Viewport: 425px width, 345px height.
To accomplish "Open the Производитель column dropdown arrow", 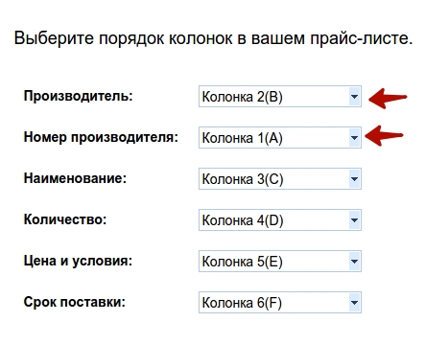I will pyautogui.click(x=354, y=97).
